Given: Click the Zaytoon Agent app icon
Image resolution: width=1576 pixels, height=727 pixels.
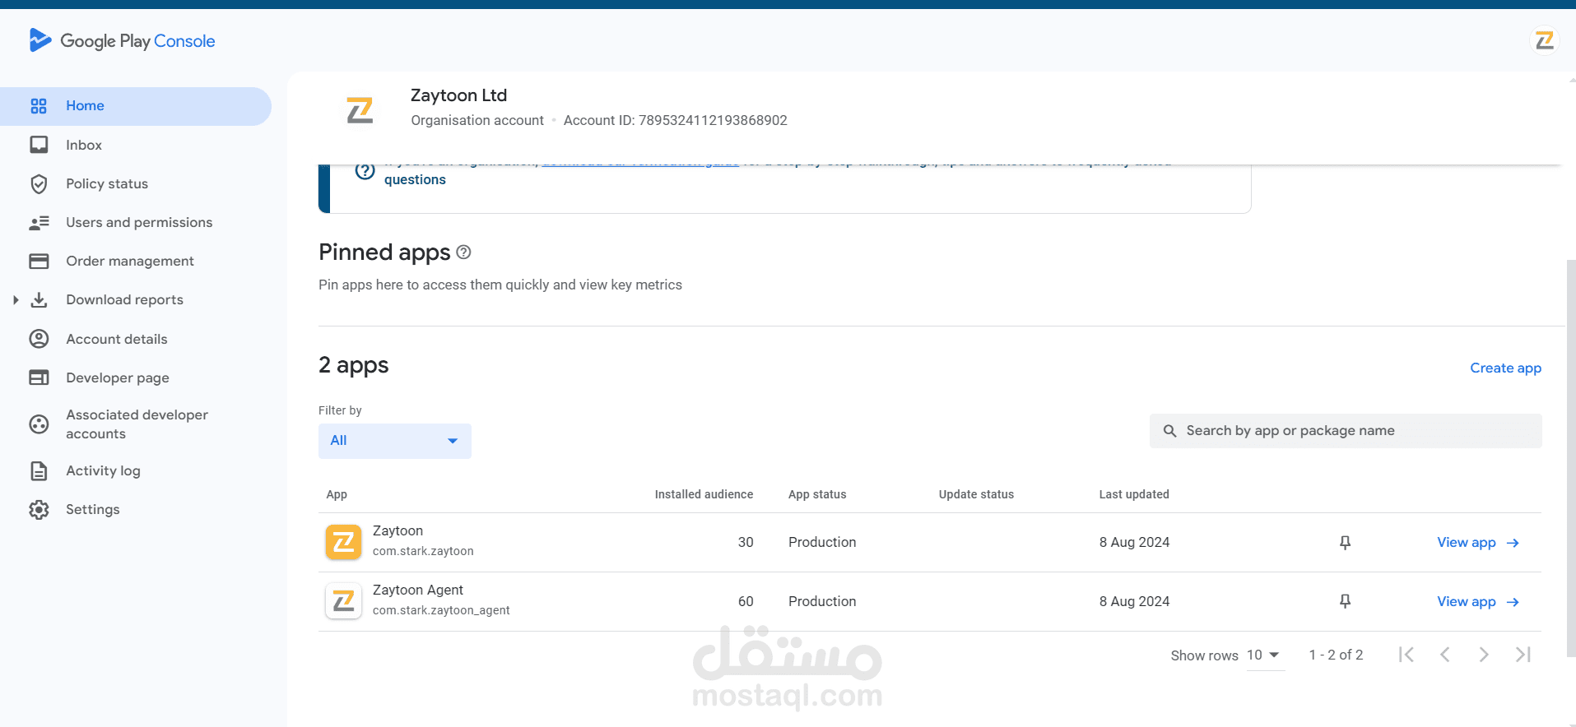Looking at the screenshot, I should click(x=343, y=601).
